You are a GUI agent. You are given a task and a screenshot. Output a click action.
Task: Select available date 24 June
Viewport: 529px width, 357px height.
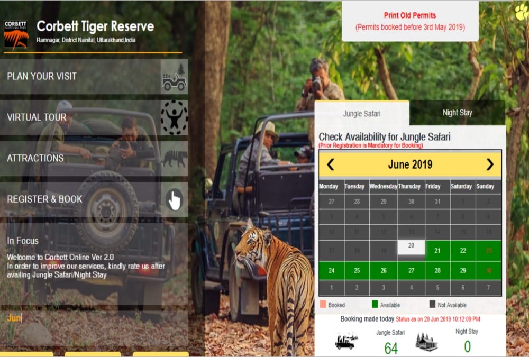click(331, 271)
